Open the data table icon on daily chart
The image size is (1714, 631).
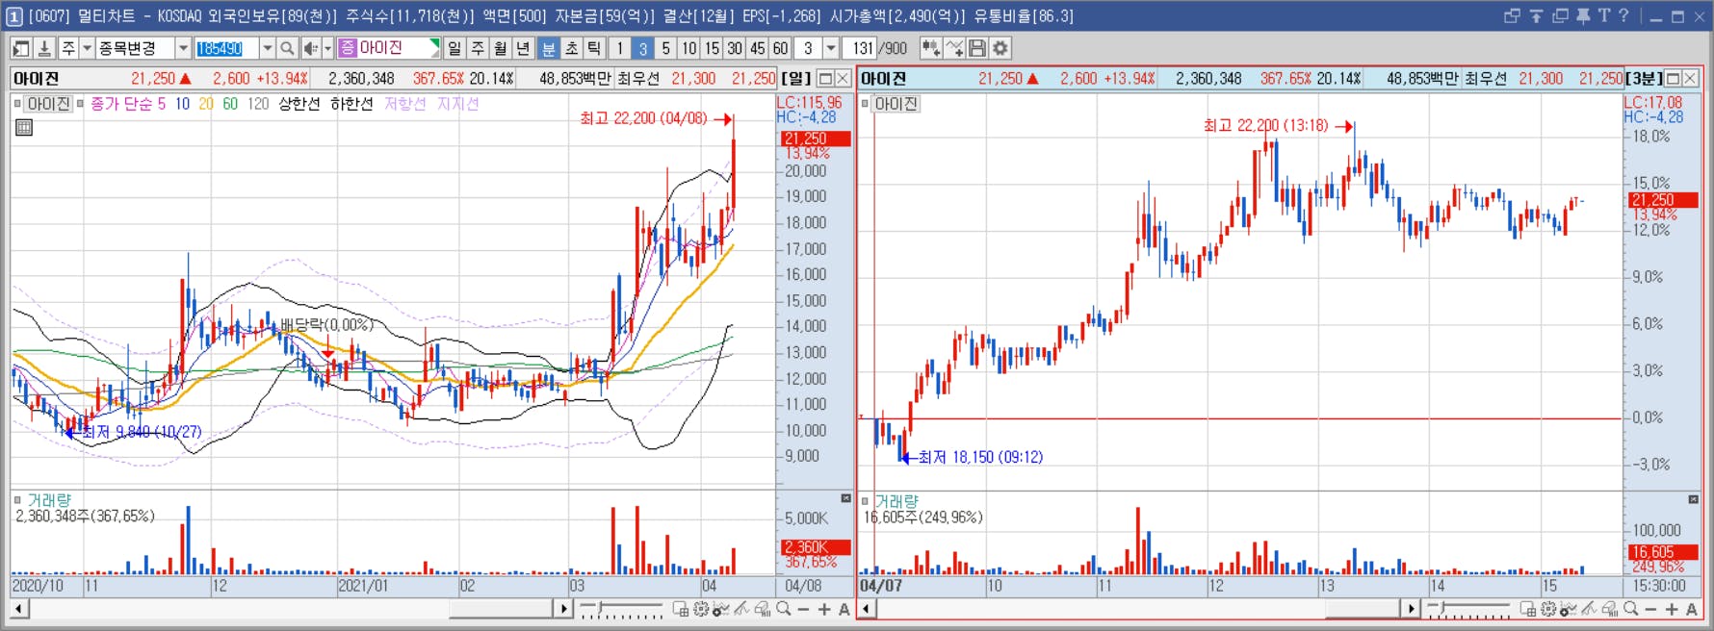click(x=24, y=127)
